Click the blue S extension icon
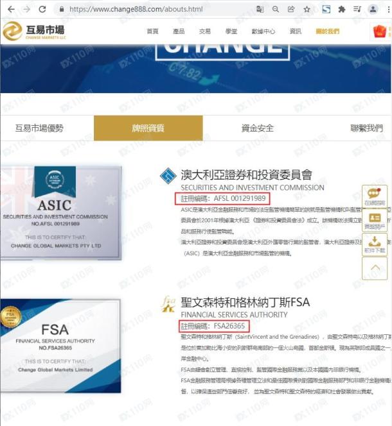 point(326,9)
